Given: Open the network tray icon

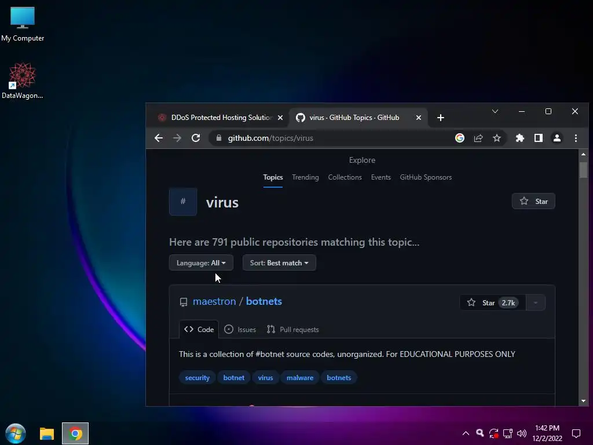Looking at the screenshot, I should tap(507, 433).
